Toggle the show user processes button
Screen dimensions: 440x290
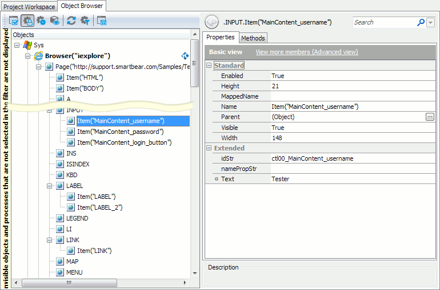click(x=27, y=21)
